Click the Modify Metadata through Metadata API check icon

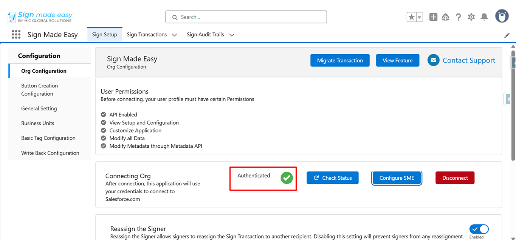(104, 146)
